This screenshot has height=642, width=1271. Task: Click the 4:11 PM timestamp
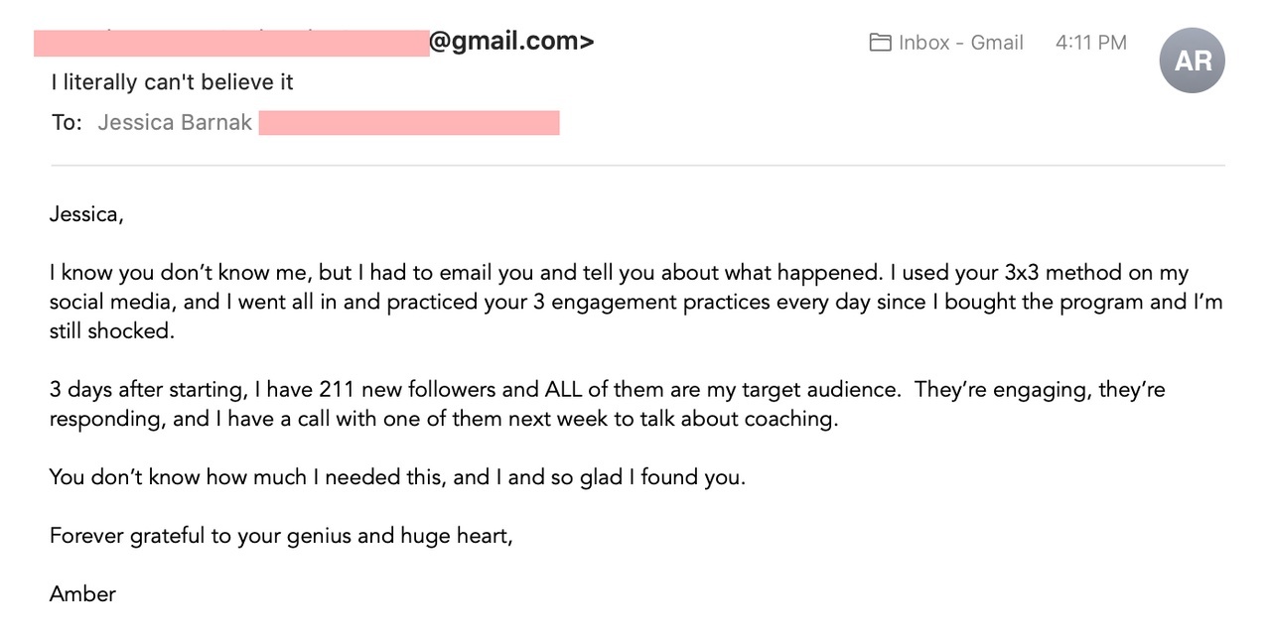pos(1090,43)
